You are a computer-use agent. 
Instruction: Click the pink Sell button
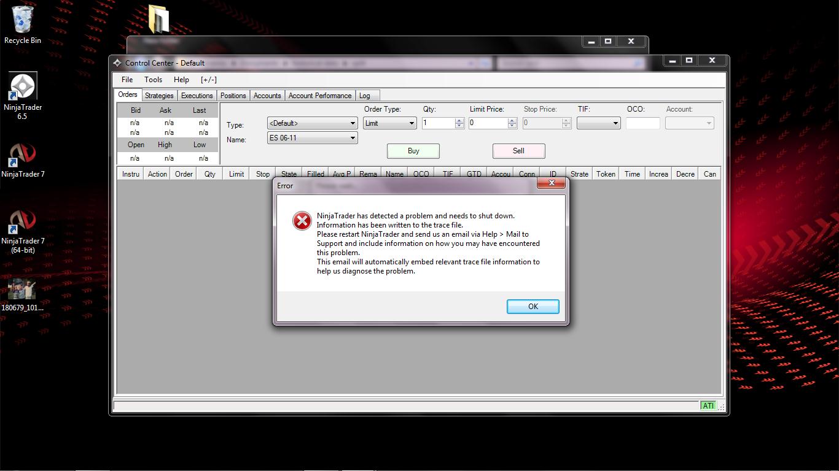518,151
